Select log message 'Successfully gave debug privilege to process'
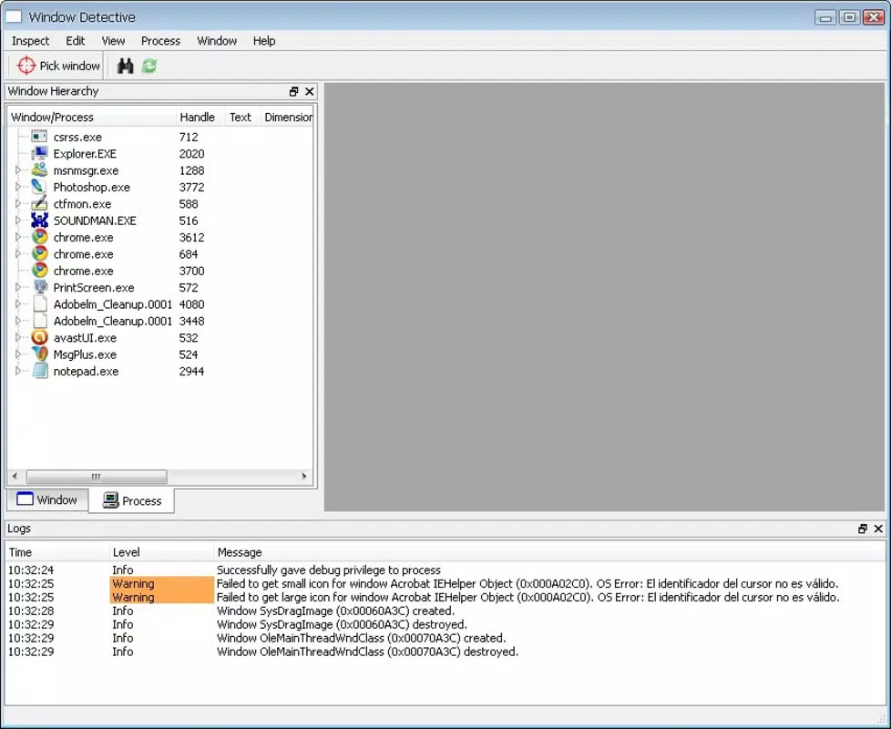The image size is (891, 729). click(329, 570)
